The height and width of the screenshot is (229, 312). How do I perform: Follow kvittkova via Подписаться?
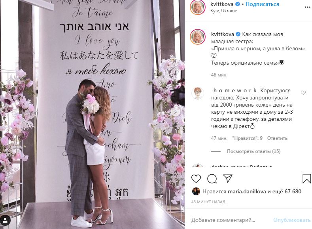[x=262, y=4]
